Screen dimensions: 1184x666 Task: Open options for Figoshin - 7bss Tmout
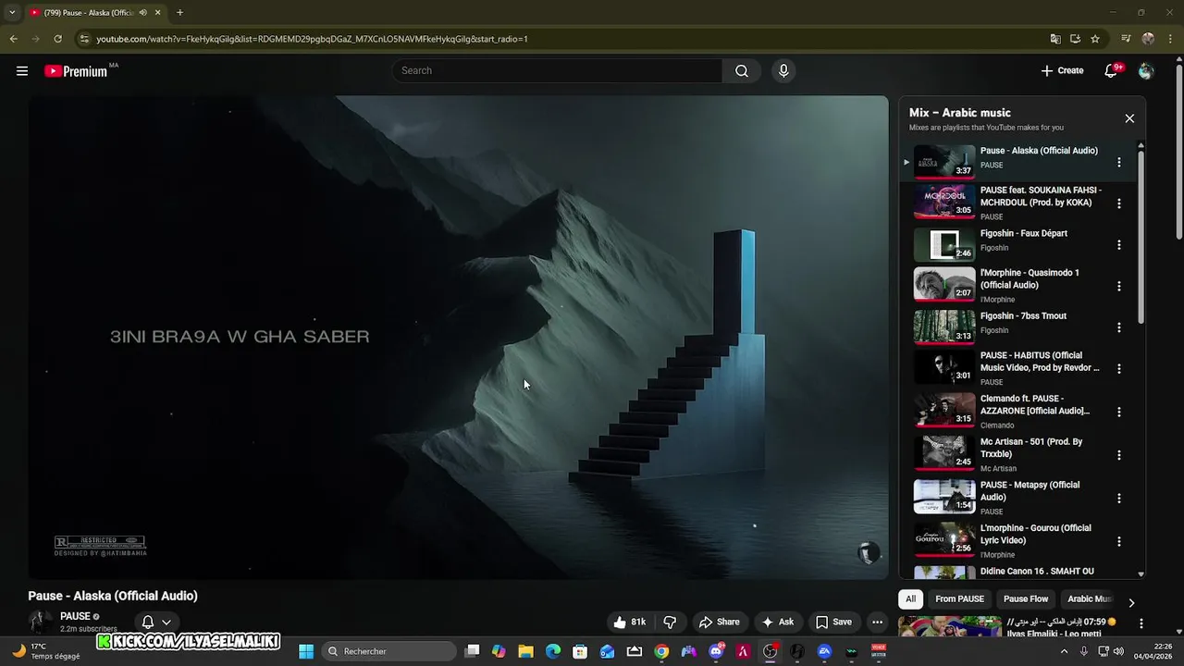pyautogui.click(x=1119, y=327)
